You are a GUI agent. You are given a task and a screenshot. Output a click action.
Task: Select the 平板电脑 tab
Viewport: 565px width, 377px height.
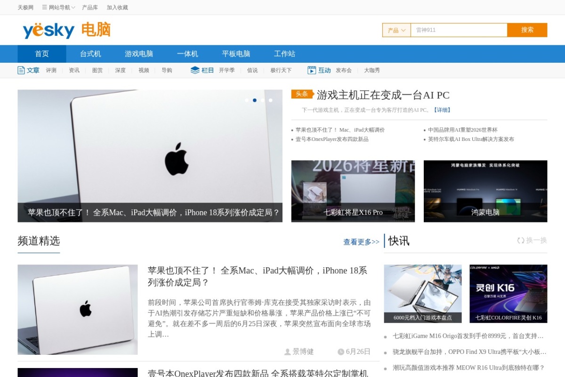[236, 54]
